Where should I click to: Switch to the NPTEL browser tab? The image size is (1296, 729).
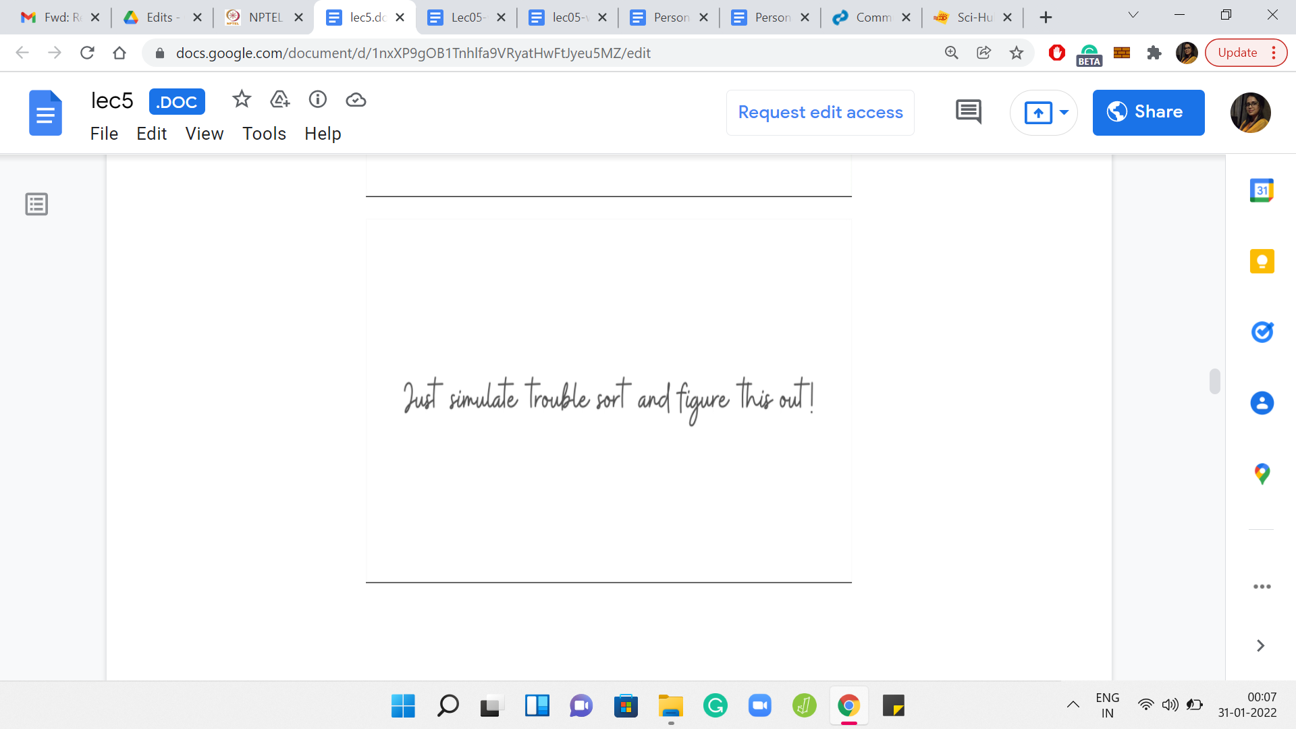click(x=263, y=18)
